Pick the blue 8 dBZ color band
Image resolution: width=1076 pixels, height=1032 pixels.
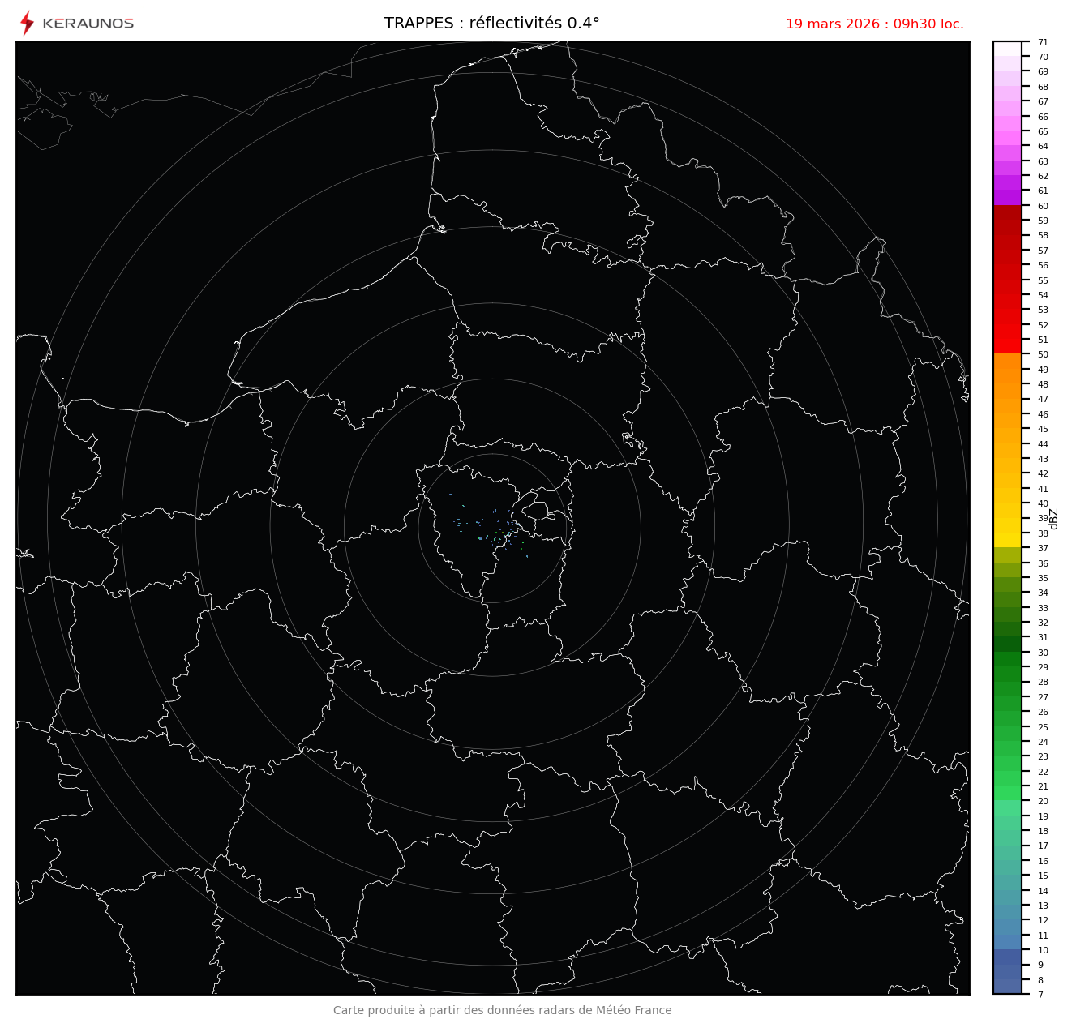pos(1007,986)
